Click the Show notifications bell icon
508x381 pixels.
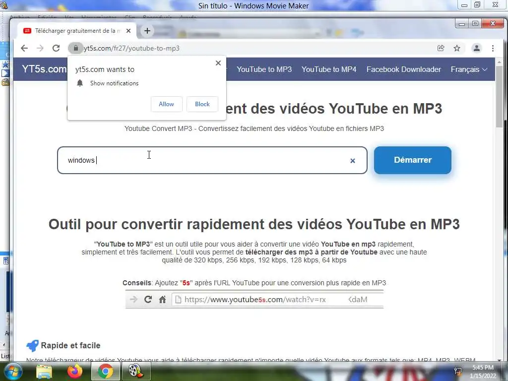(80, 83)
